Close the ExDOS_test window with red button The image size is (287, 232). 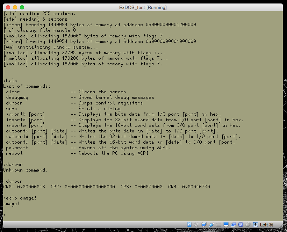click(8, 7)
